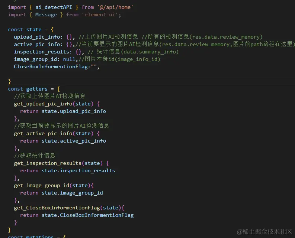
Task: Click the get_inspection_results function name
Action: 48,163
